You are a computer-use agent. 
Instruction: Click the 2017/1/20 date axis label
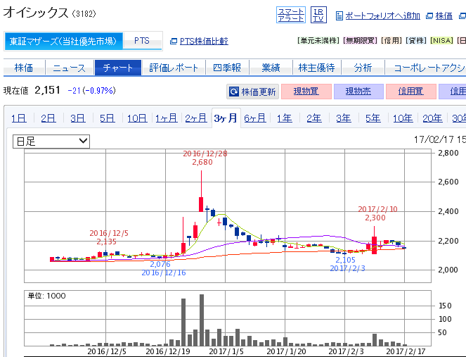pyautogui.click(x=286, y=351)
